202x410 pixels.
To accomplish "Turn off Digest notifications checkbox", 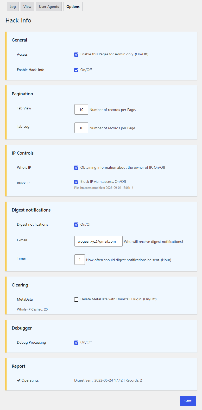I will click(76, 225).
